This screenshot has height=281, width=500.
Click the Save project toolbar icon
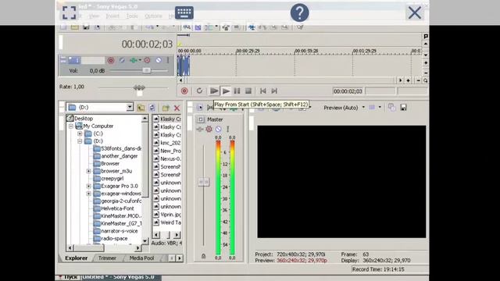coord(86,27)
